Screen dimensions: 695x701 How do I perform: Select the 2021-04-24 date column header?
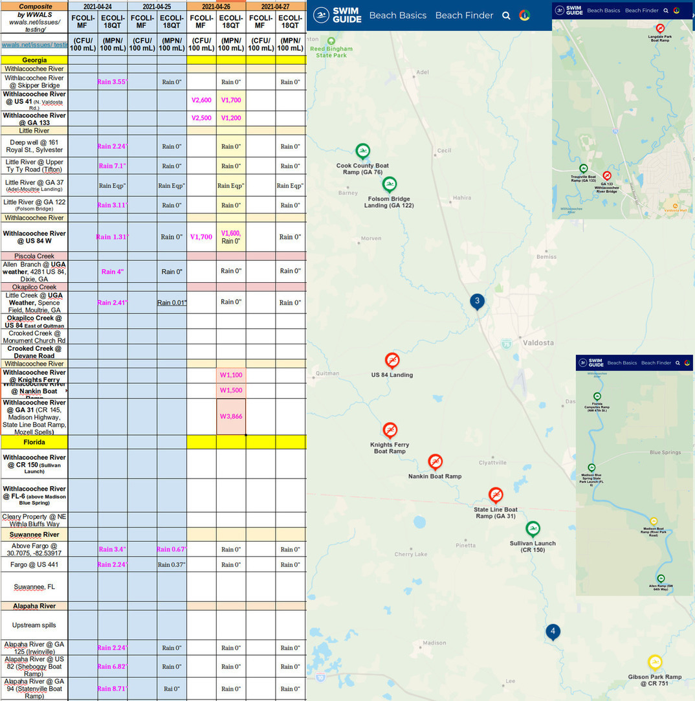point(98,6)
